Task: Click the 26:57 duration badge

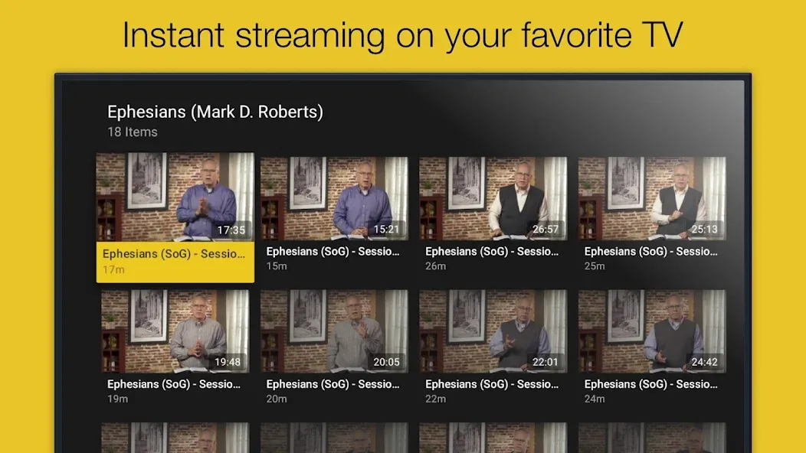Action: 545,229
